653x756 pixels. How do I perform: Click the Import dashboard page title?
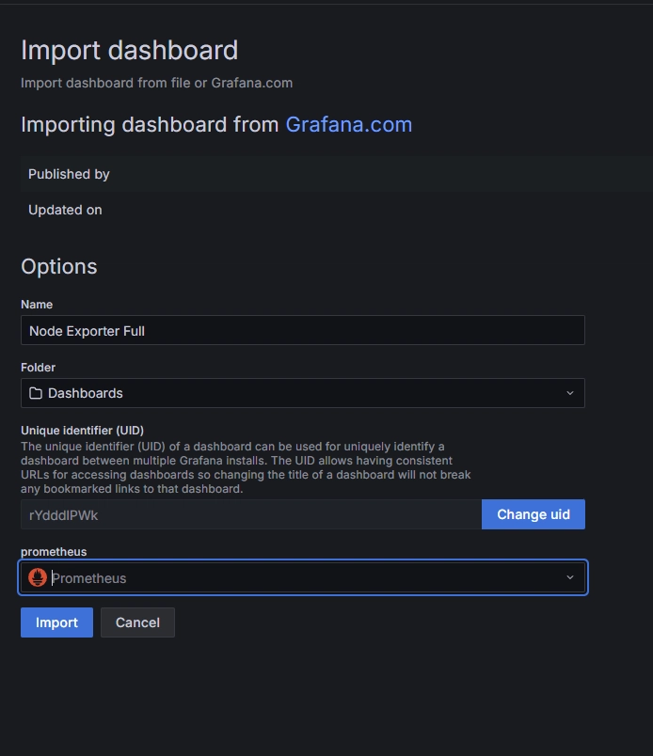[x=129, y=50]
